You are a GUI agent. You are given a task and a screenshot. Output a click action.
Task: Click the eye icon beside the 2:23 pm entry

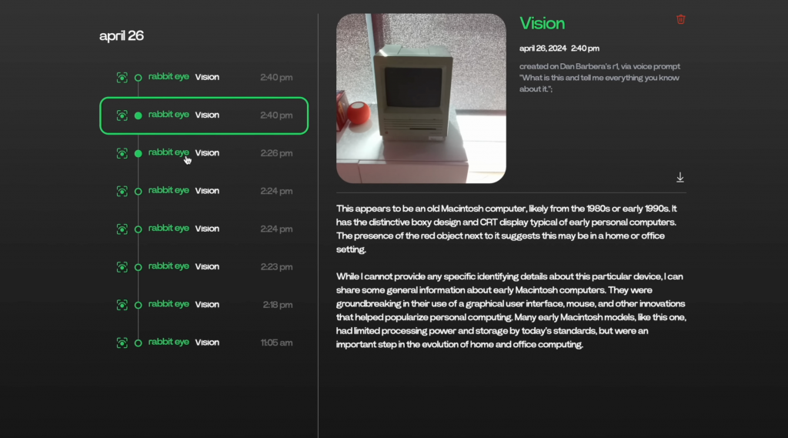pyautogui.click(x=122, y=267)
